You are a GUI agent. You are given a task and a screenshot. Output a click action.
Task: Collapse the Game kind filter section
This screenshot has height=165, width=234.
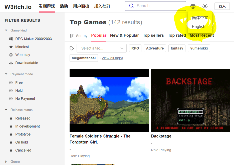coord(6,30)
